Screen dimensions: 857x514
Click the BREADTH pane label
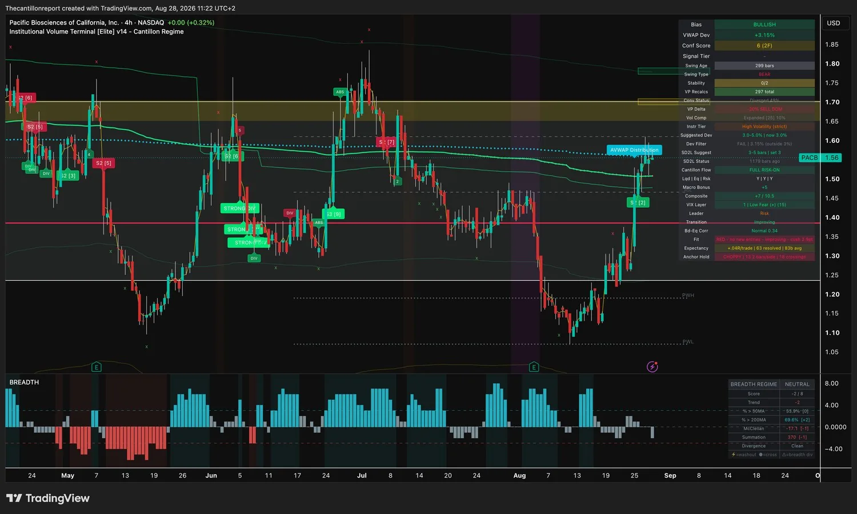pyautogui.click(x=24, y=382)
